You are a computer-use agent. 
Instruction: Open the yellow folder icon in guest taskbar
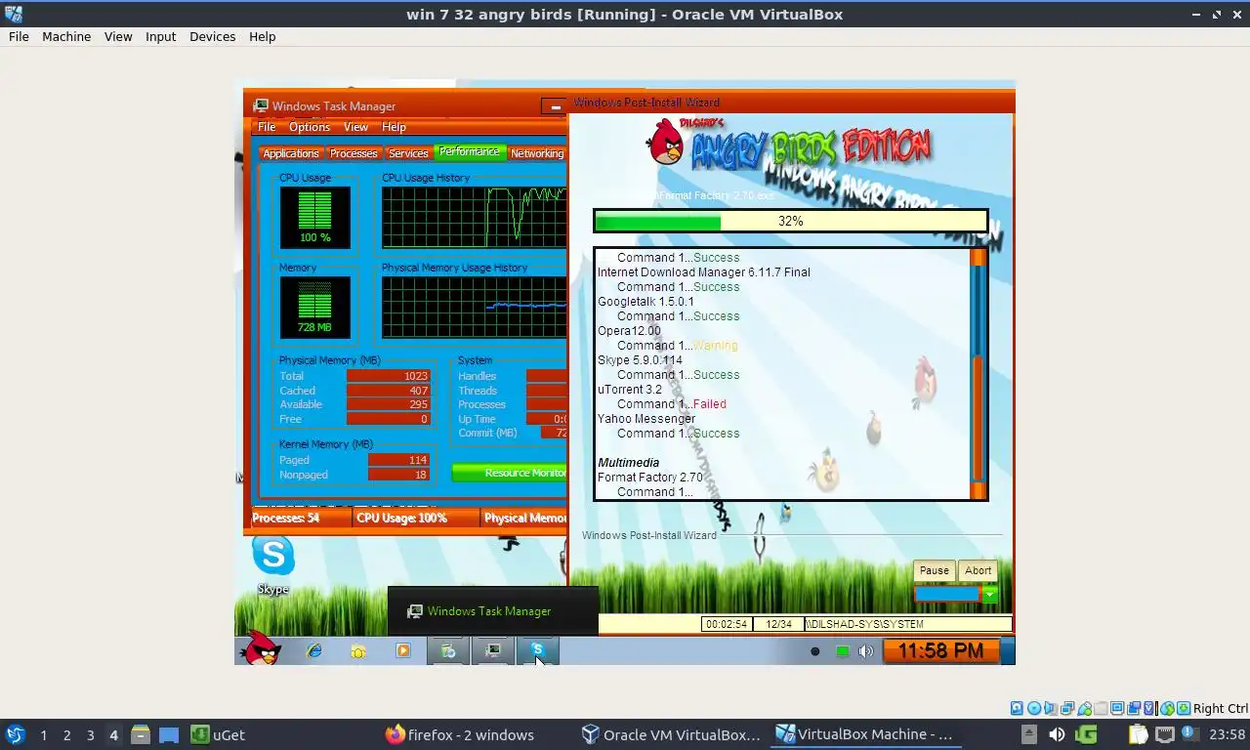358,651
